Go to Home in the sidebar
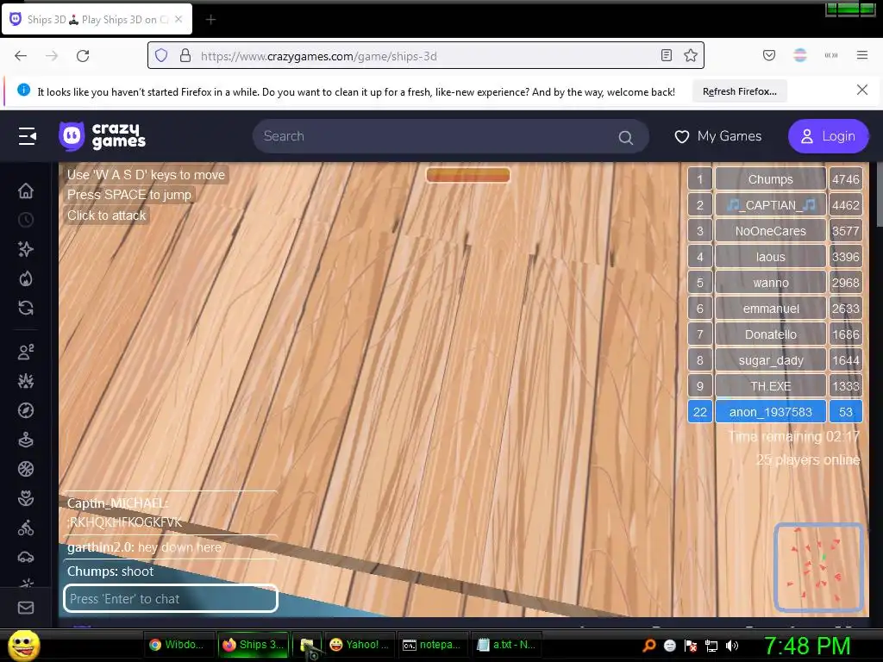The height and width of the screenshot is (662, 883). coord(26,190)
